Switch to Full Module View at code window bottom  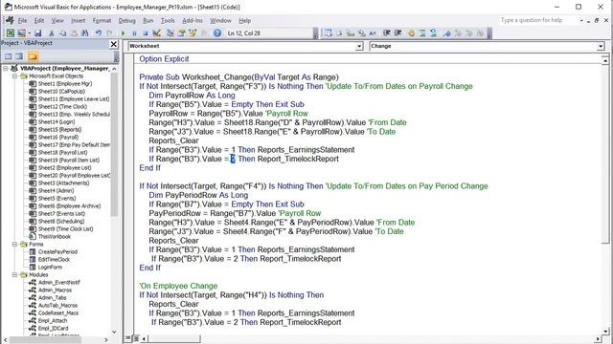[x=136, y=338]
